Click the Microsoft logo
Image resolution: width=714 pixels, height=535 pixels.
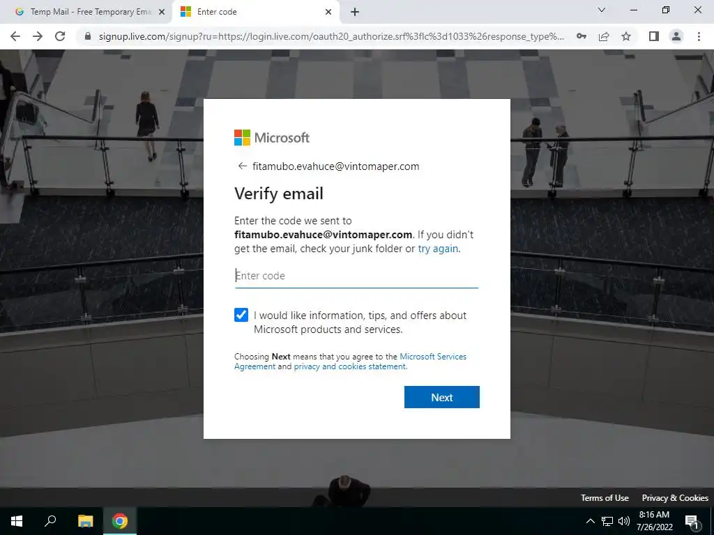pos(272,137)
